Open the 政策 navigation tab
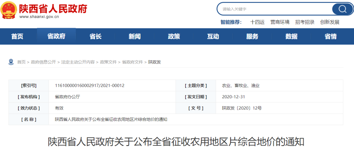 (174, 36)
